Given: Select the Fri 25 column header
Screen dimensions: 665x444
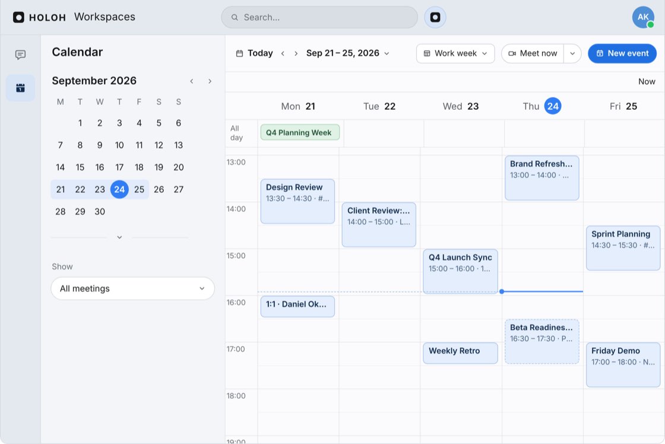Looking at the screenshot, I should 623,106.
